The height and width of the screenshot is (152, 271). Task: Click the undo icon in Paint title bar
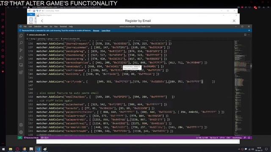click(x=37, y=11)
